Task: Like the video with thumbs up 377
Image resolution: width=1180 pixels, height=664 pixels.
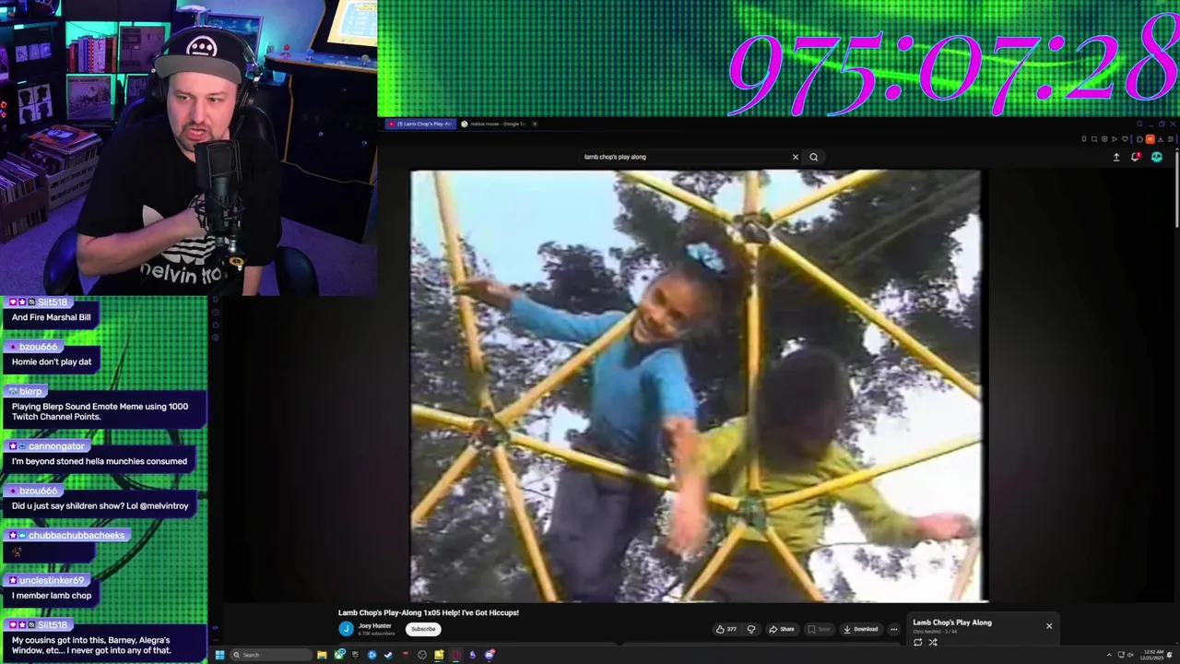Action: [x=726, y=629]
